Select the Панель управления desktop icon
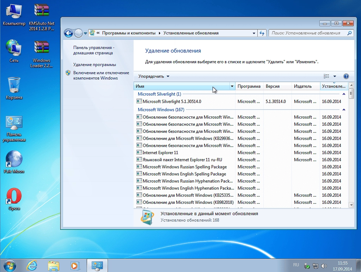This screenshot has width=361, height=272. [14, 128]
